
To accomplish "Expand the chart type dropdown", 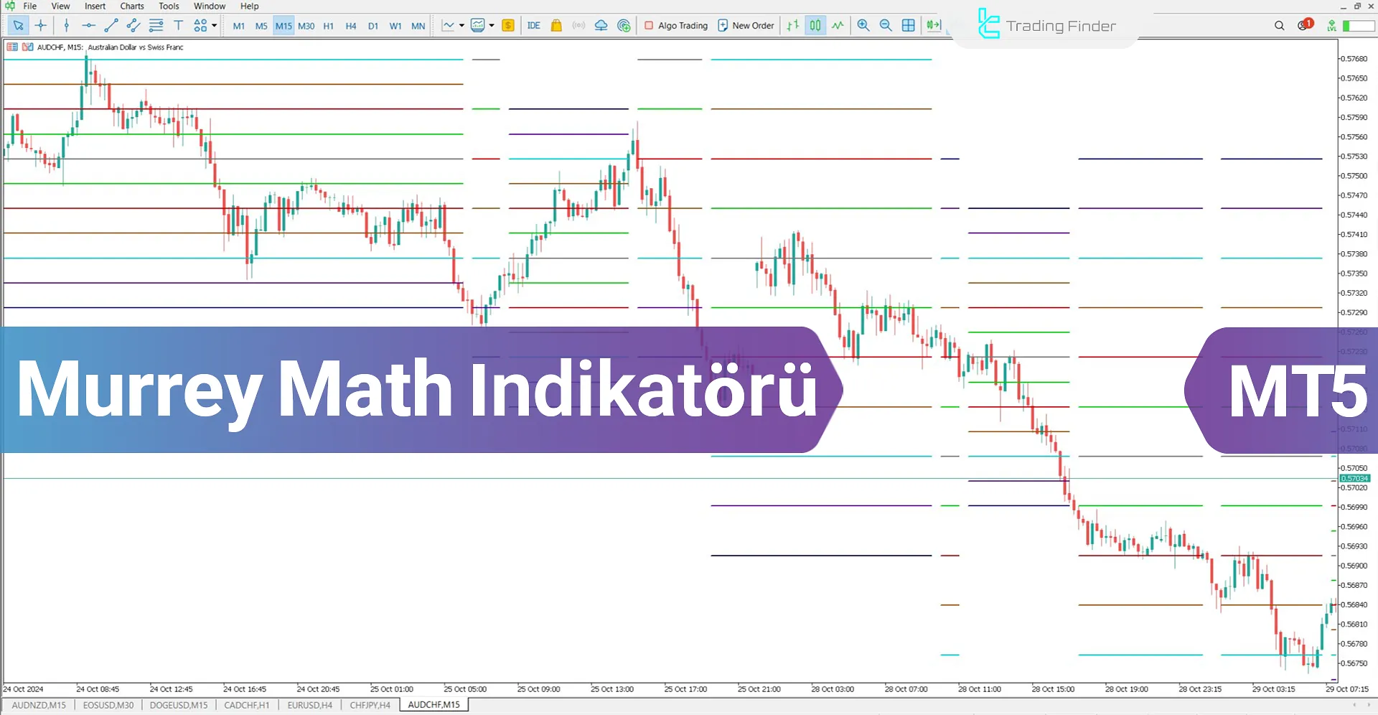I will click(x=461, y=25).
